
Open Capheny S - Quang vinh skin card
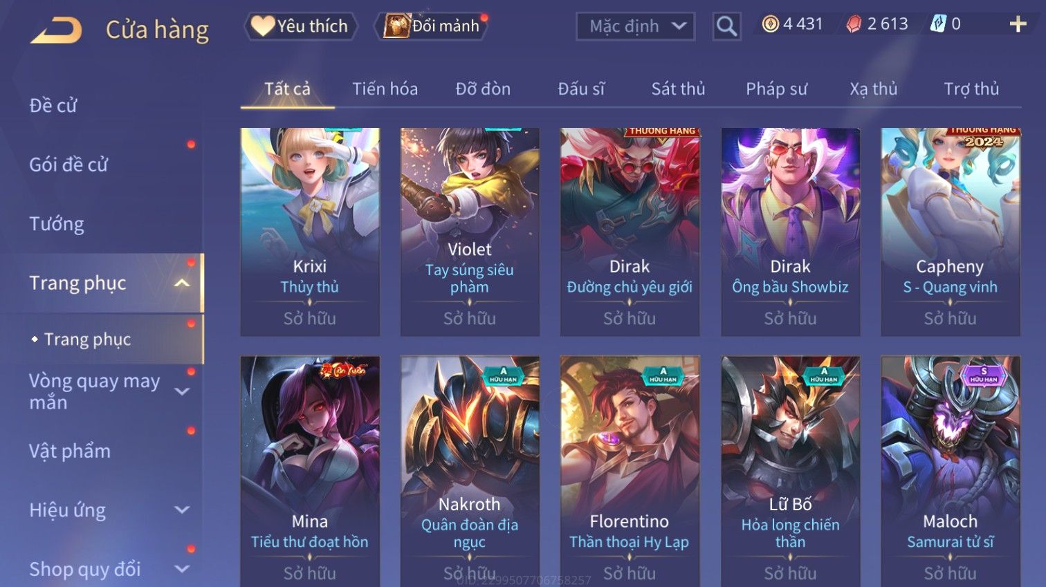(950, 232)
